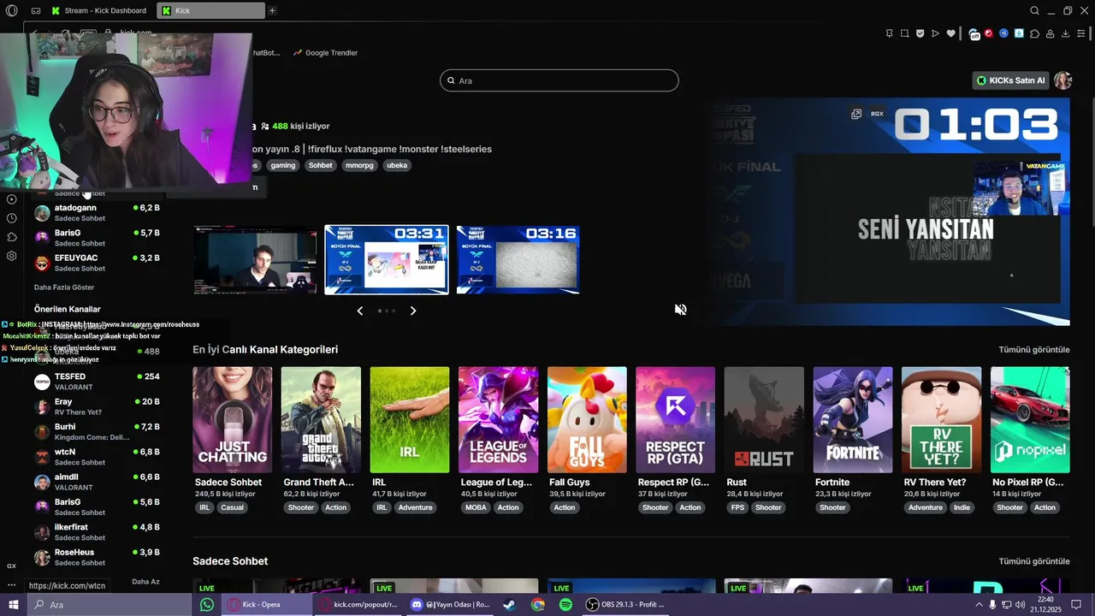The height and width of the screenshot is (616, 1095).
Task: Select the active Kick tab
Action: tap(210, 10)
